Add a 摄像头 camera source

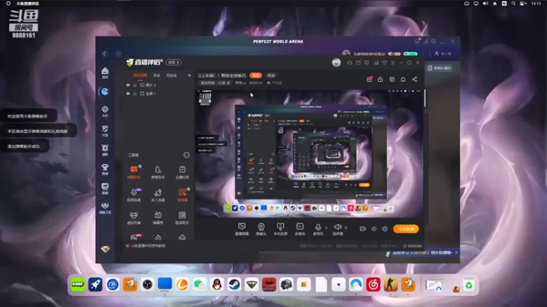tap(261, 229)
